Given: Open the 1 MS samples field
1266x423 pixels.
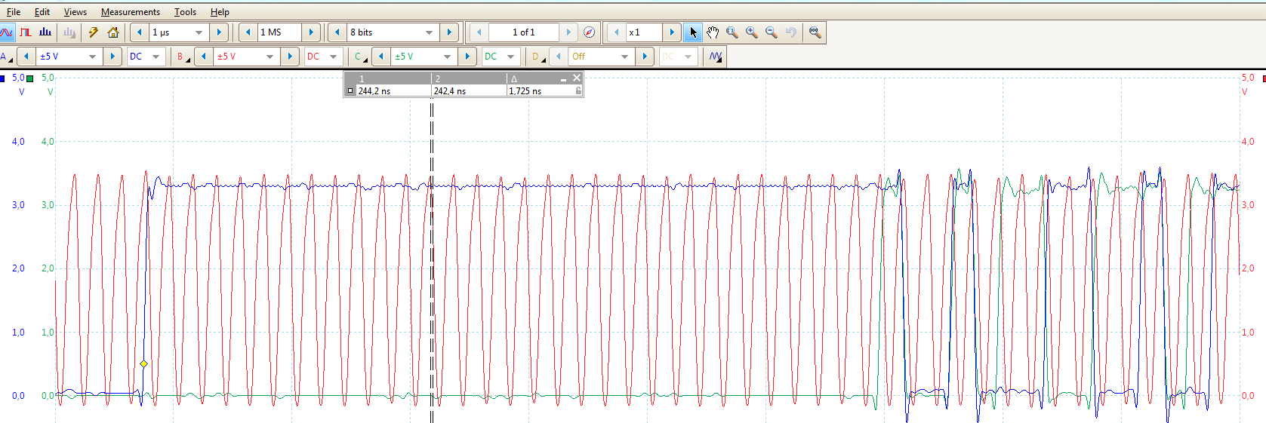Looking at the screenshot, I should 279,32.
